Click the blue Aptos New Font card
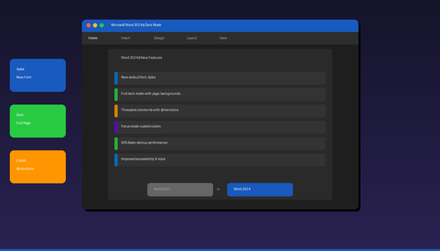This screenshot has width=440, height=251. click(37, 75)
